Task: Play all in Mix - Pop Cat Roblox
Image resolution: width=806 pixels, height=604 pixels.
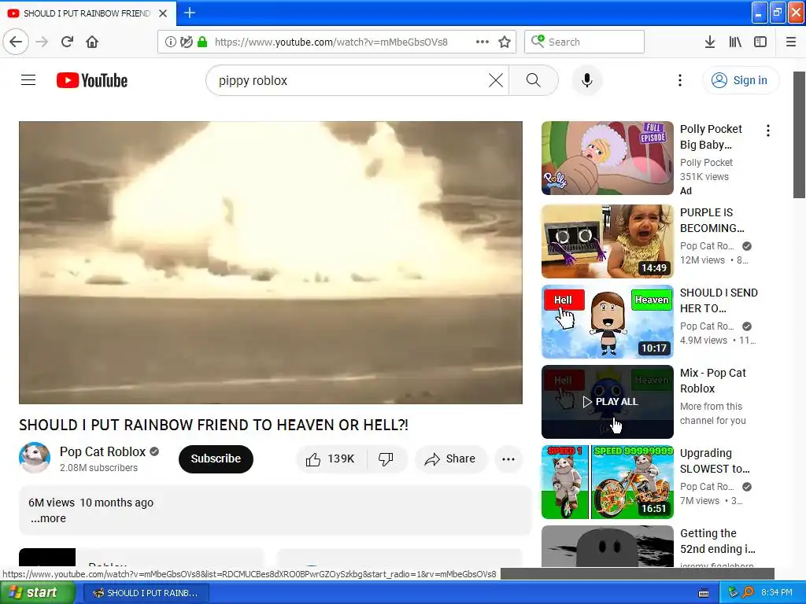Action: [607, 402]
